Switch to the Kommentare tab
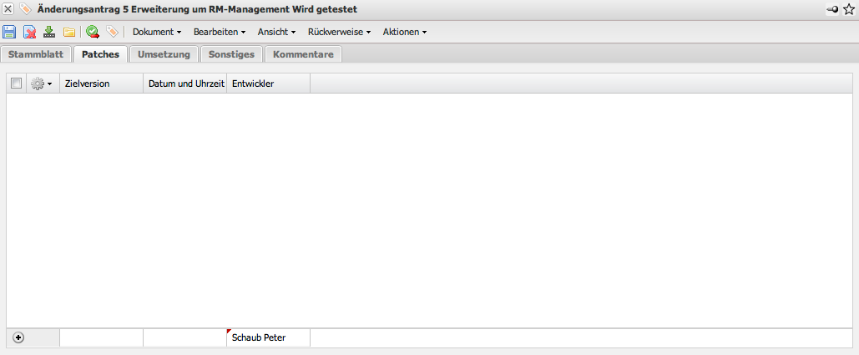The height and width of the screenshot is (355, 859). [303, 54]
